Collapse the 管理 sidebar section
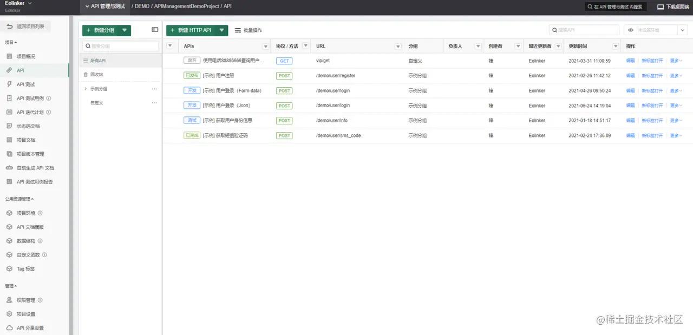 click(11, 286)
